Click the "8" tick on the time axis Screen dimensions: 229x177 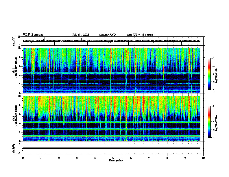[x=167, y=158]
